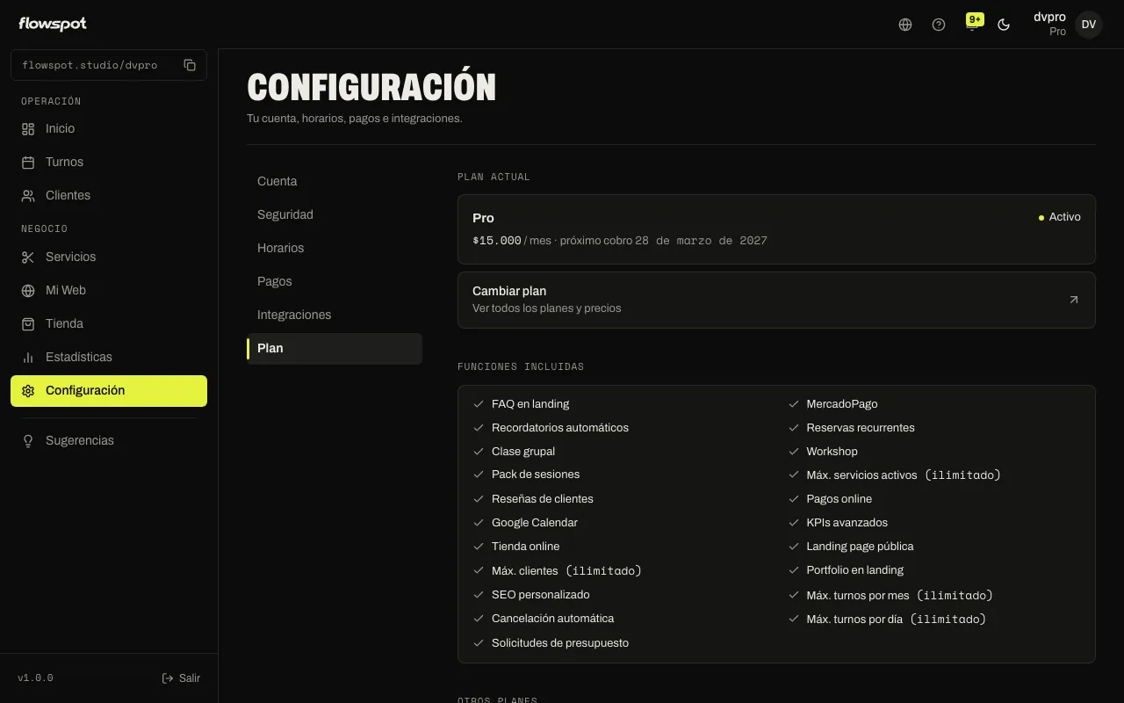Switch to the Seguridad settings tab
Viewport: 1124px width, 703px height.
pos(335,214)
